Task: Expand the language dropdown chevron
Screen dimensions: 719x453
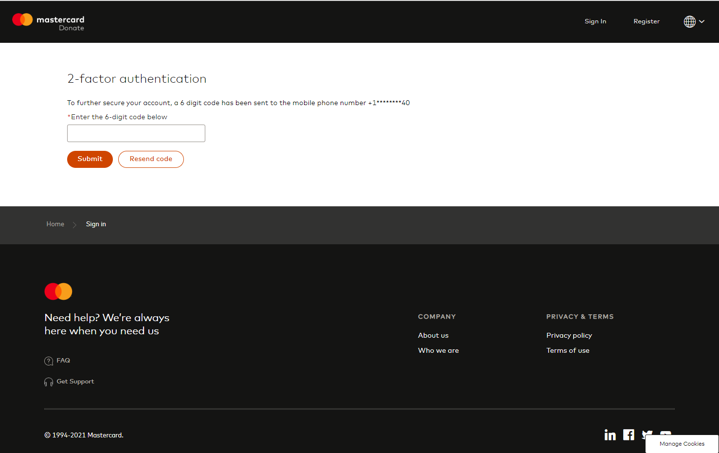Action: [701, 21]
